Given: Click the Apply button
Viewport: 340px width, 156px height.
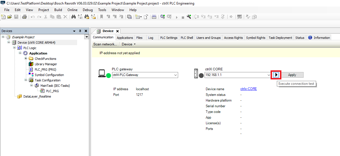Looking at the screenshot, I should pos(292,75).
